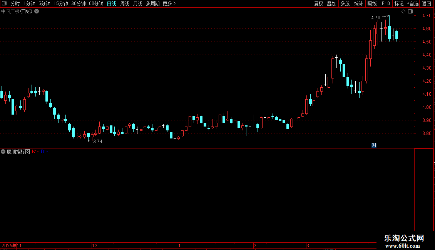Select the 60分钟 period tab

click(96, 3)
